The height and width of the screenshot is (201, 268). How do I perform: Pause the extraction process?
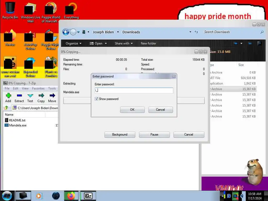pyautogui.click(x=154, y=135)
